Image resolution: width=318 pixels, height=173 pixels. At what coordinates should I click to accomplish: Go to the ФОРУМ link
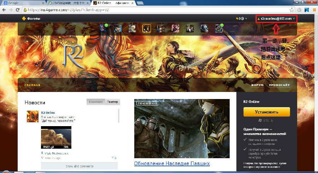click(257, 85)
